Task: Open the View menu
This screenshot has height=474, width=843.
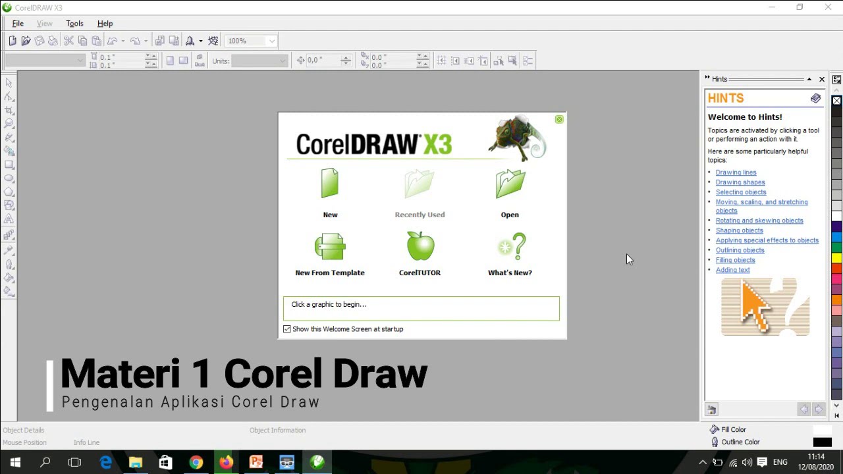Action: (x=44, y=24)
